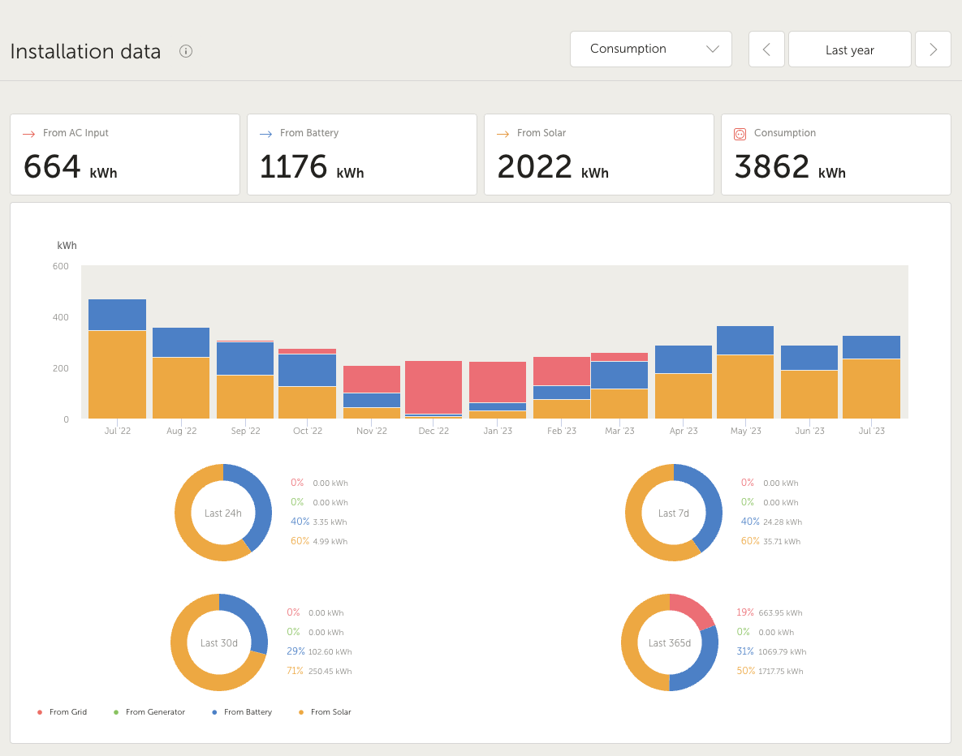Open the Consumption dropdown menu

click(651, 49)
